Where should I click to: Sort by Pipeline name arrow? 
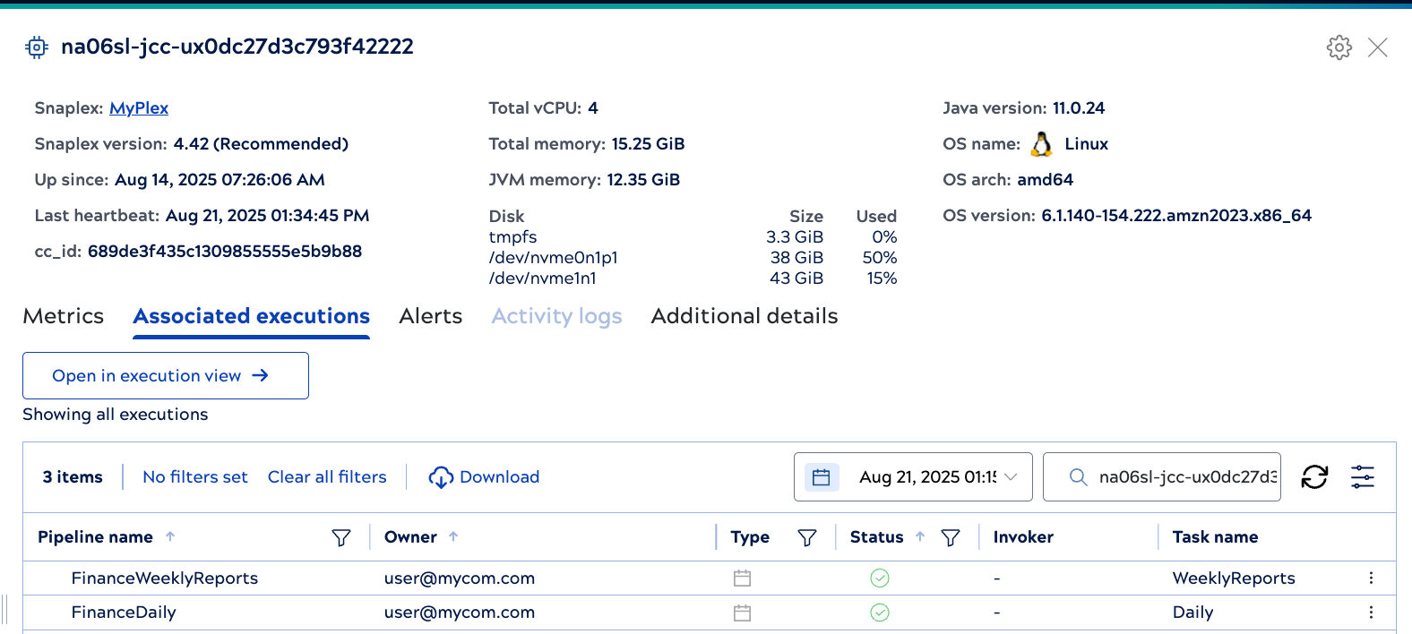[170, 536]
